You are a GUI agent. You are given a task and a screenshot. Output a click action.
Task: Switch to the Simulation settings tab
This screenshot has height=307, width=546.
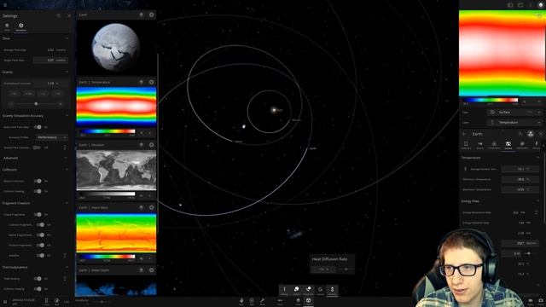tap(20, 27)
